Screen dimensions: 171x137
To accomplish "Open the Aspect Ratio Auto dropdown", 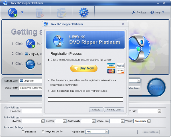I will [107, 132].
